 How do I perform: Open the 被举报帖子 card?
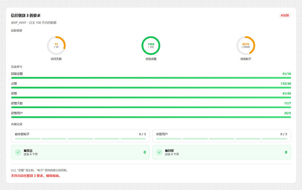pos(81,136)
